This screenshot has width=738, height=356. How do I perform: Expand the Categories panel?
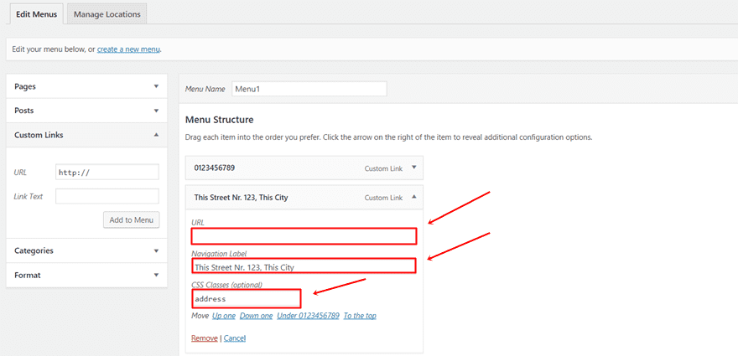tap(156, 250)
